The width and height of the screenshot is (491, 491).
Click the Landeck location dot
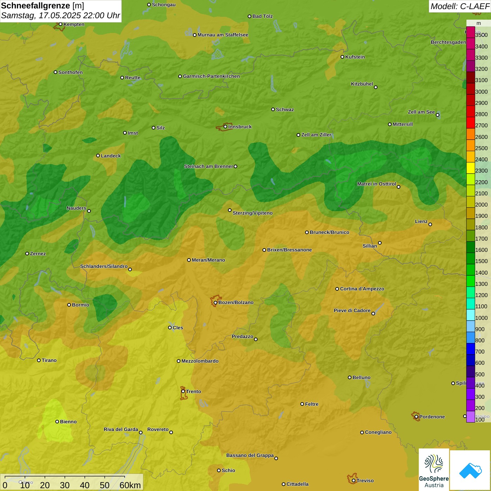pyautogui.click(x=98, y=156)
